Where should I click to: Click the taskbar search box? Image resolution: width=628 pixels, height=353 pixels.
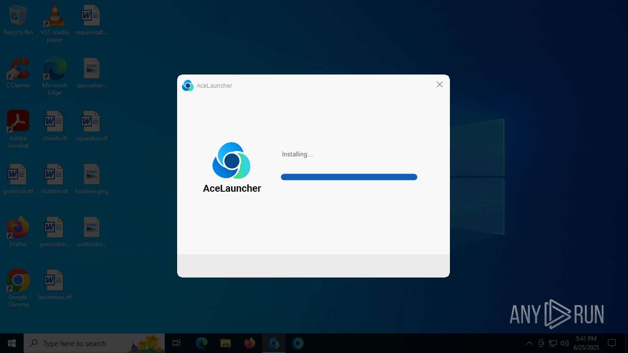click(94, 343)
